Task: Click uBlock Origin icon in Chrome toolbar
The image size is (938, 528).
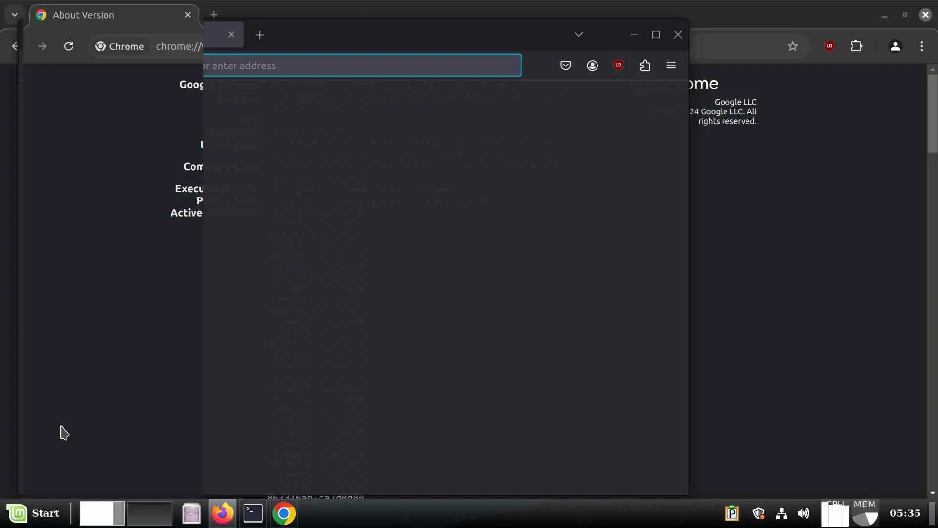Action: [829, 46]
